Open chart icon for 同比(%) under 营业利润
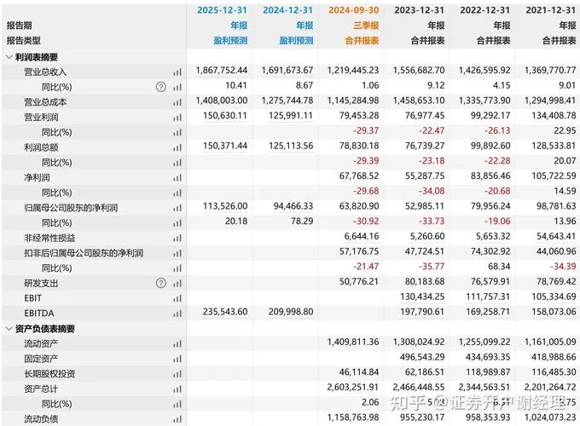Viewport: 580px width, 426px height. (x=177, y=132)
